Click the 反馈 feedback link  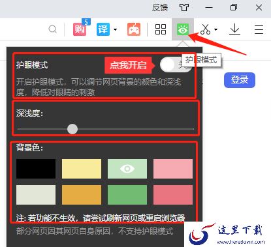(160, 8)
